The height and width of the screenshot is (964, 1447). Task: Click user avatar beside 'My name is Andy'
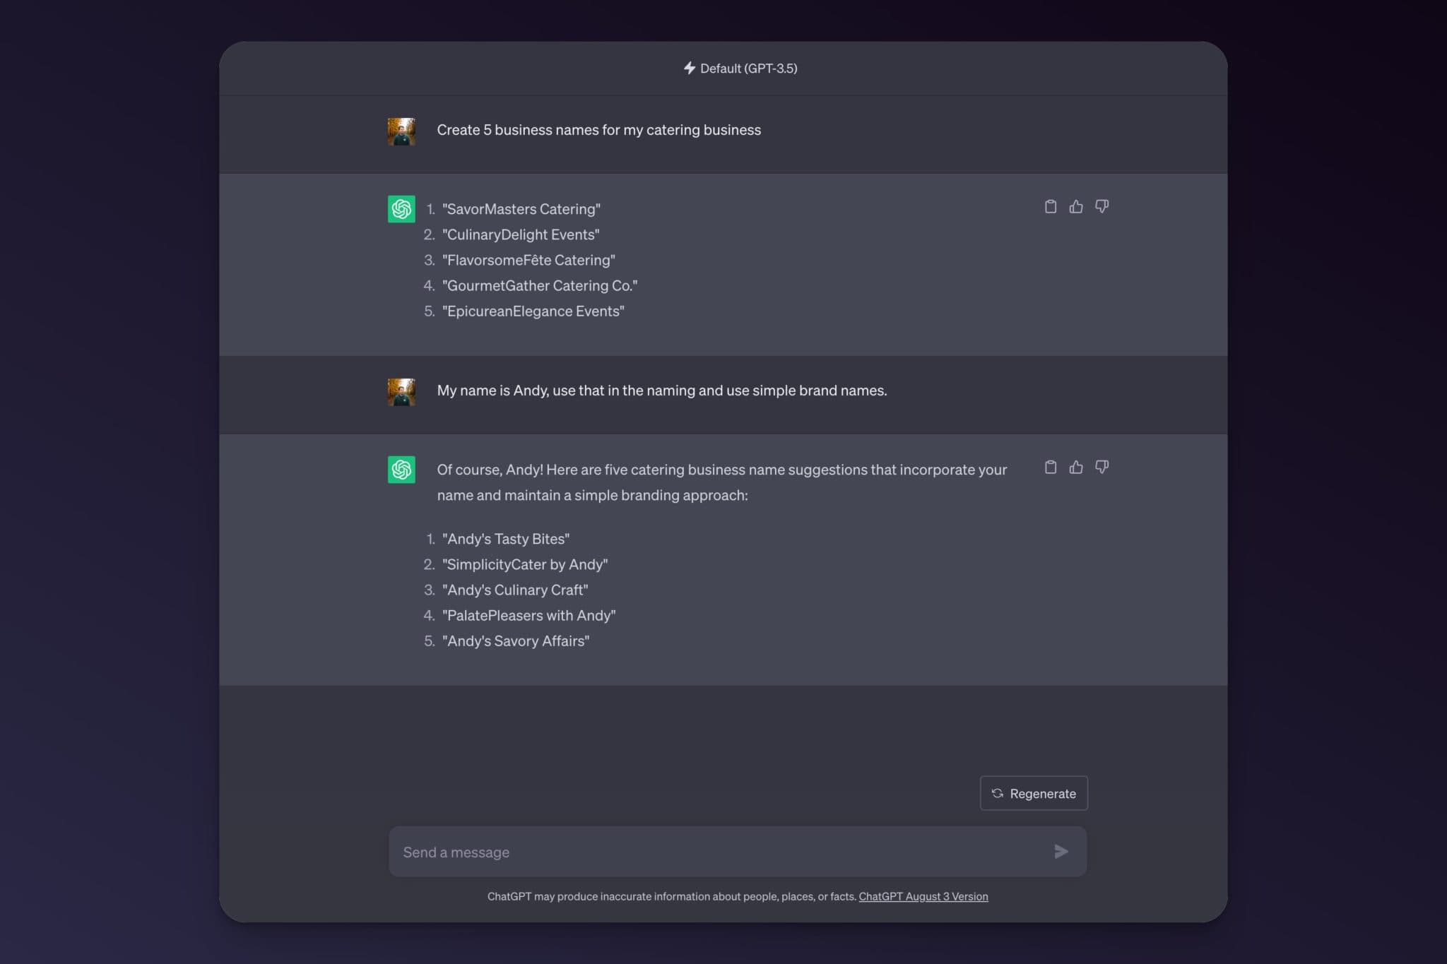(401, 392)
